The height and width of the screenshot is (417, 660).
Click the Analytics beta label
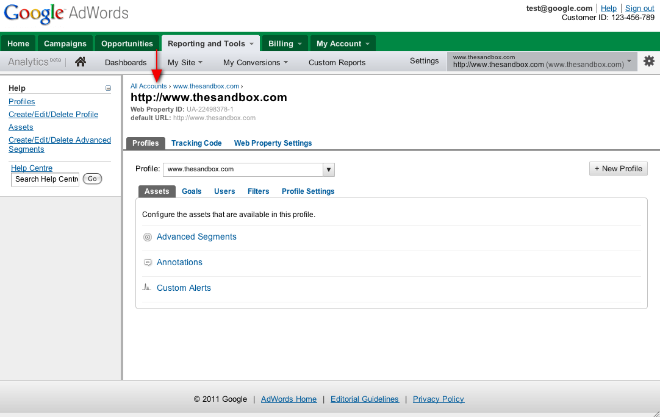[35, 62]
